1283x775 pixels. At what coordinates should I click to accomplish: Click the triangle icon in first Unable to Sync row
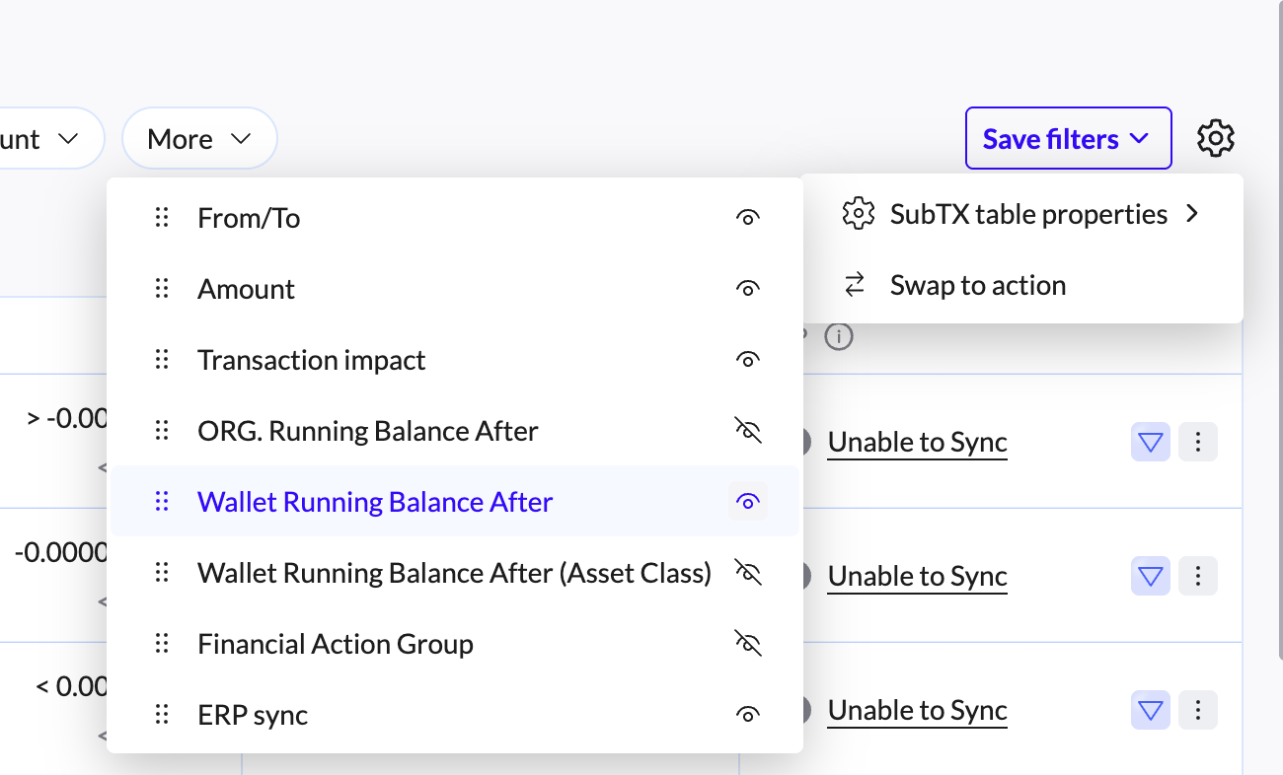[1150, 443]
